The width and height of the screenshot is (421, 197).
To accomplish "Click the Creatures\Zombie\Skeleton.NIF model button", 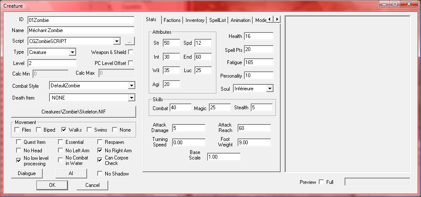I will pyautogui.click(x=74, y=112).
